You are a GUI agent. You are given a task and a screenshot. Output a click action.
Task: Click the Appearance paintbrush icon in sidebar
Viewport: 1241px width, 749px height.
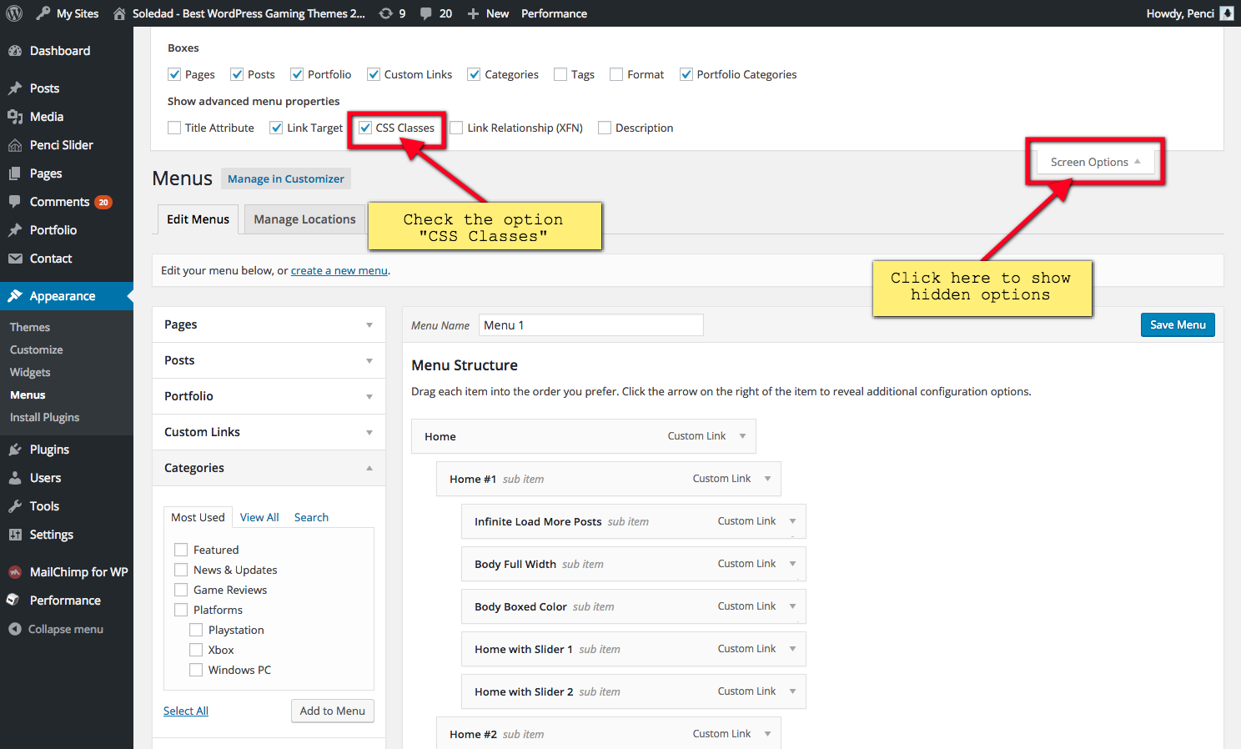click(x=15, y=296)
